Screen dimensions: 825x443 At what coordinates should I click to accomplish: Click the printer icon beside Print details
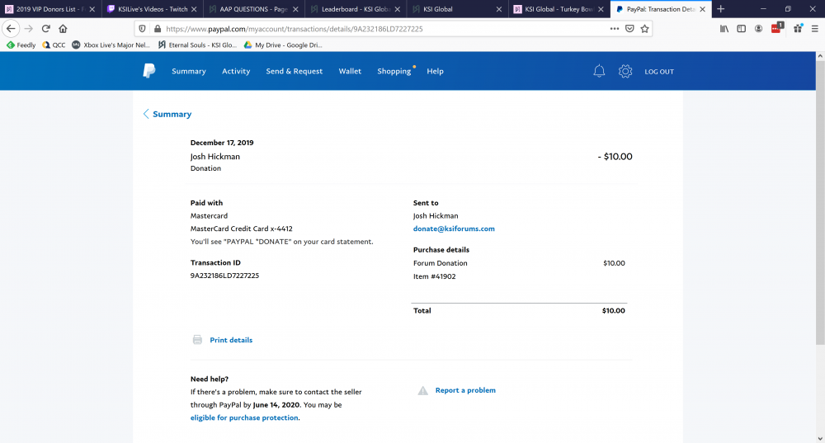pyautogui.click(x=197, y=340)
